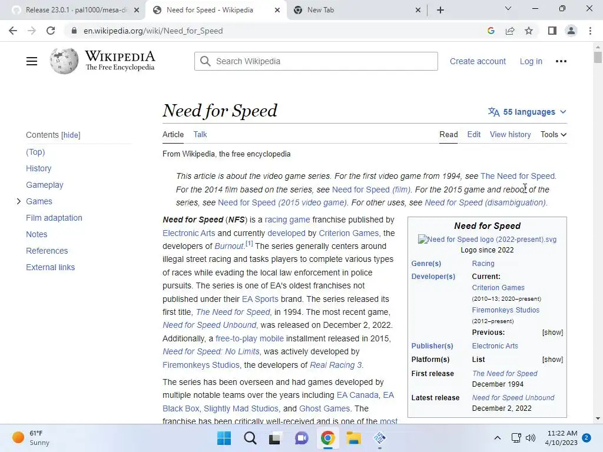Image resolution: width=603 pixels, height=452 pixels.
Task: View site info lock icon
Action: (x=74, y=31)
